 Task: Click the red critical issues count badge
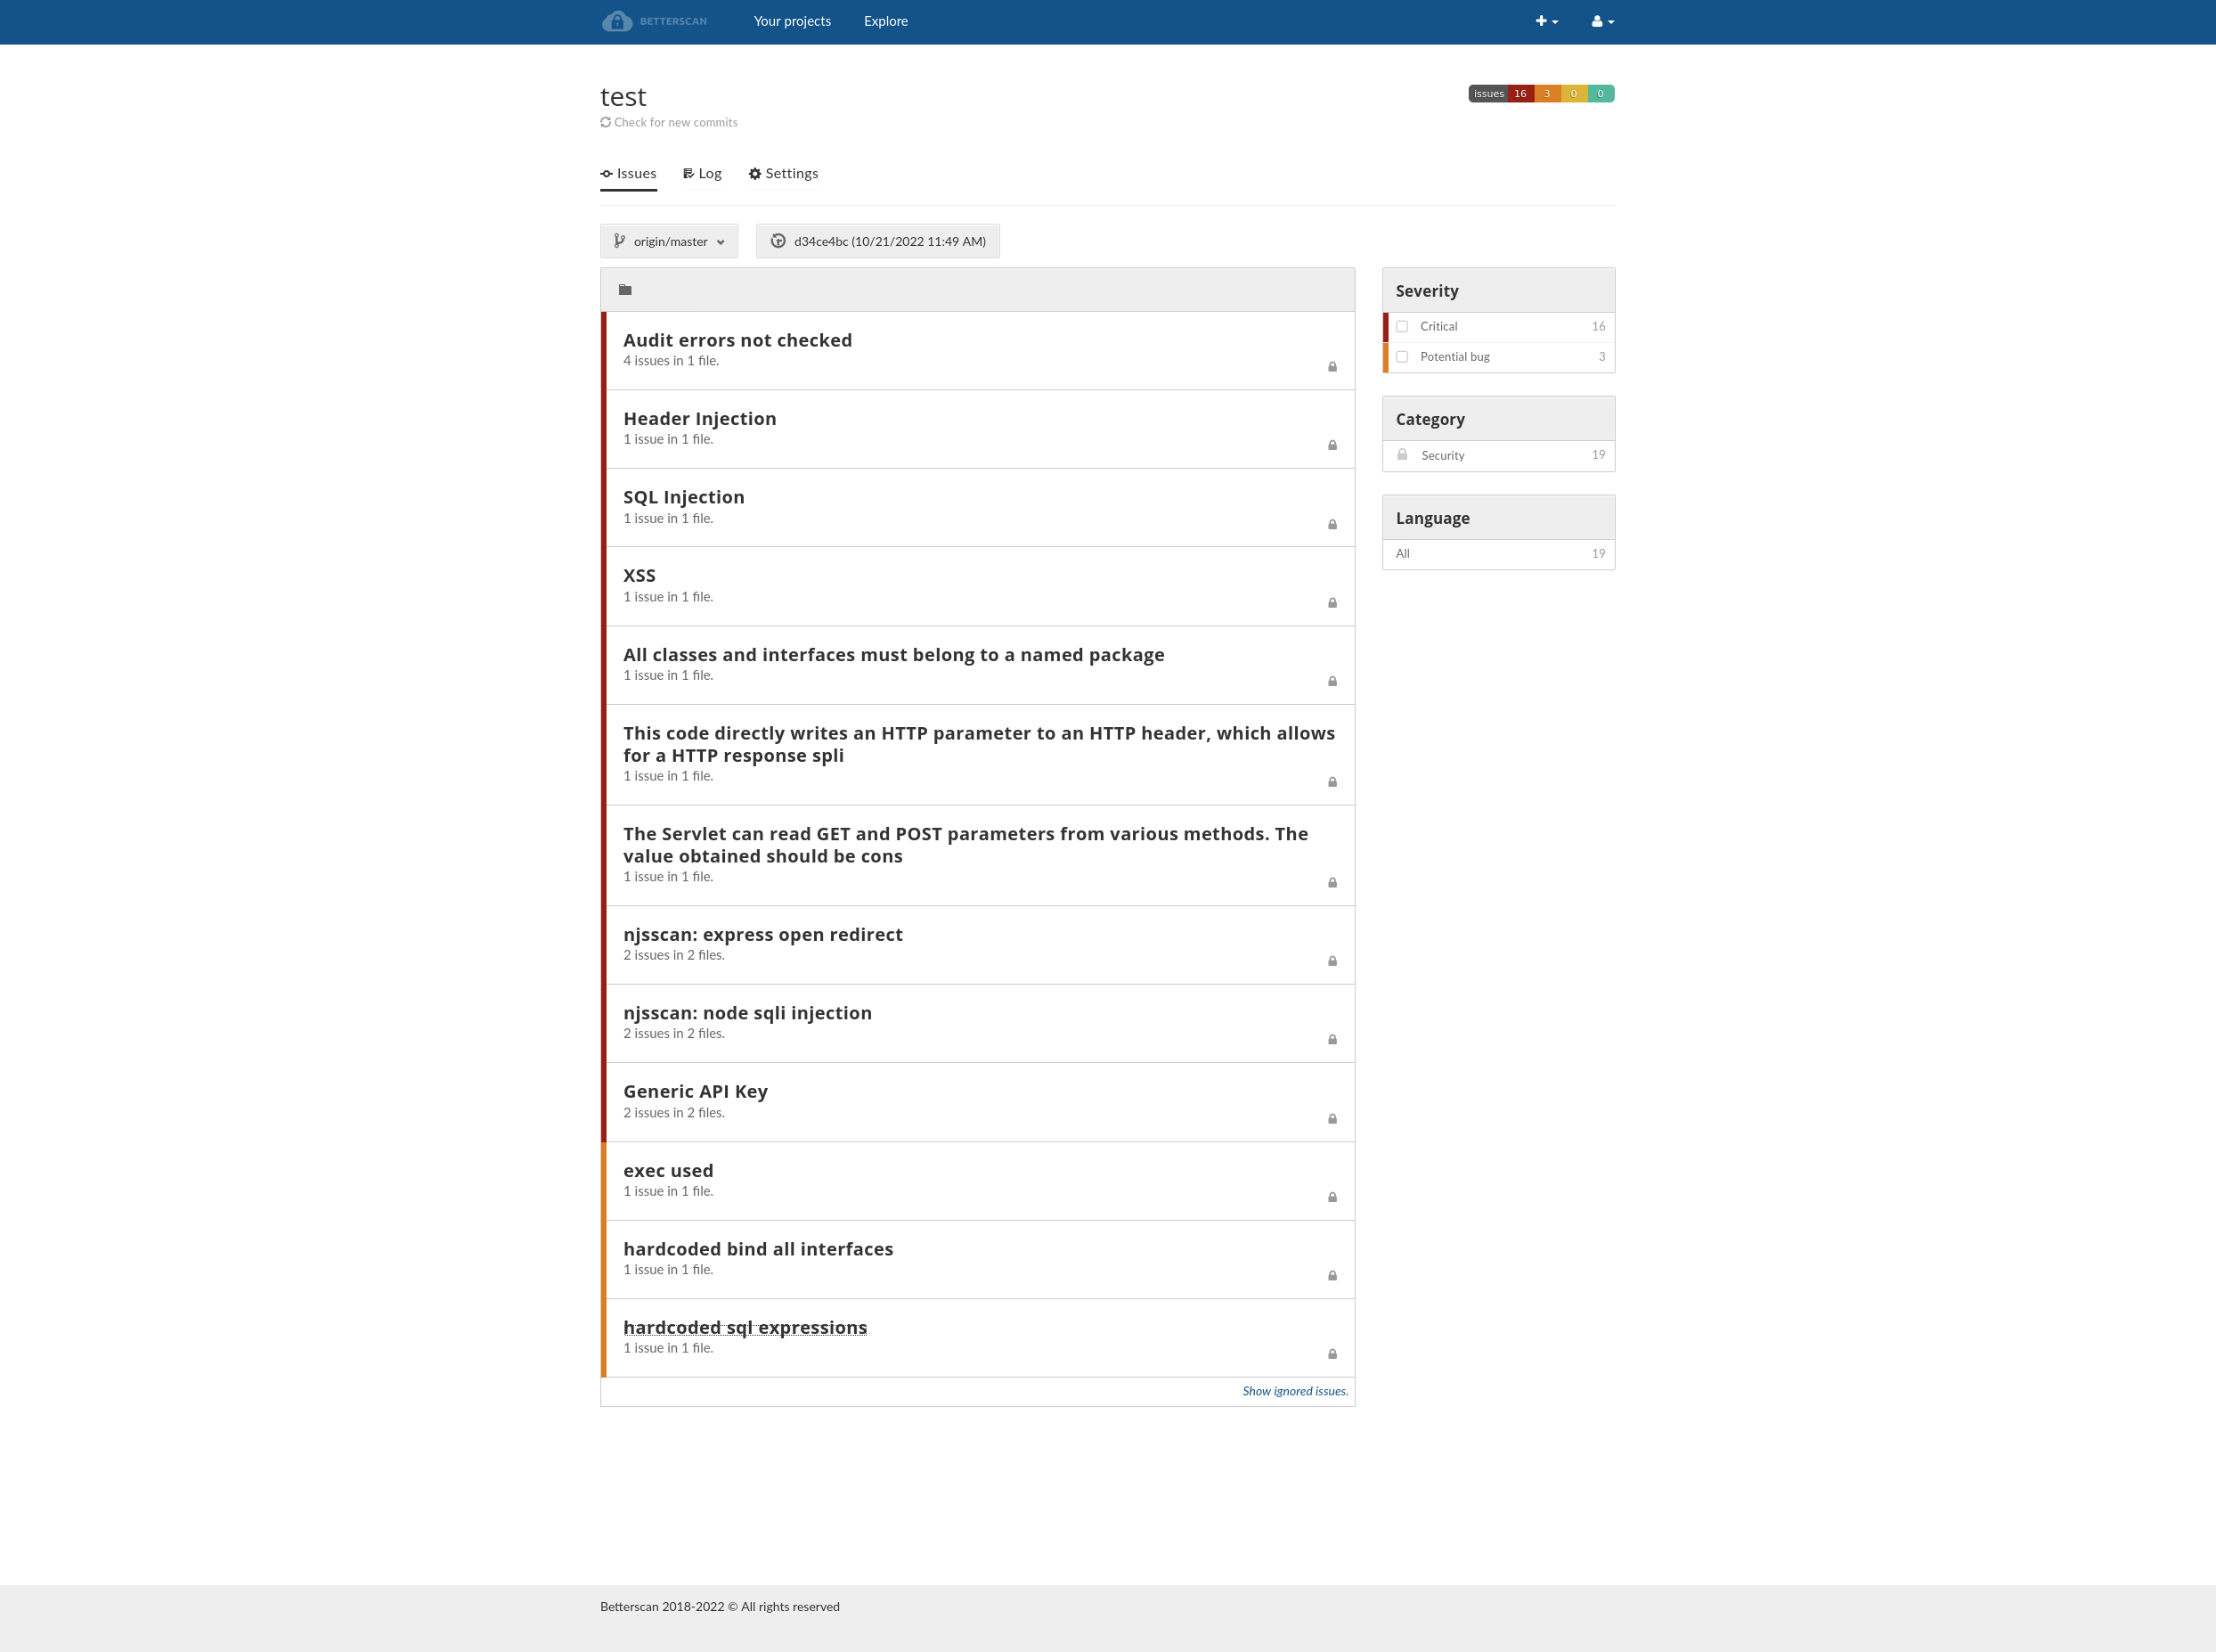pos(1519,94)
